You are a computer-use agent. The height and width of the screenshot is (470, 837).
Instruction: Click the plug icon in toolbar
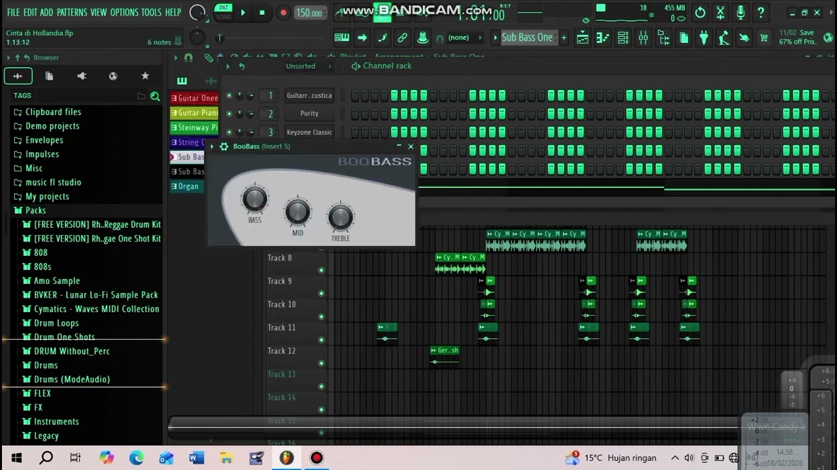point(704,38)
